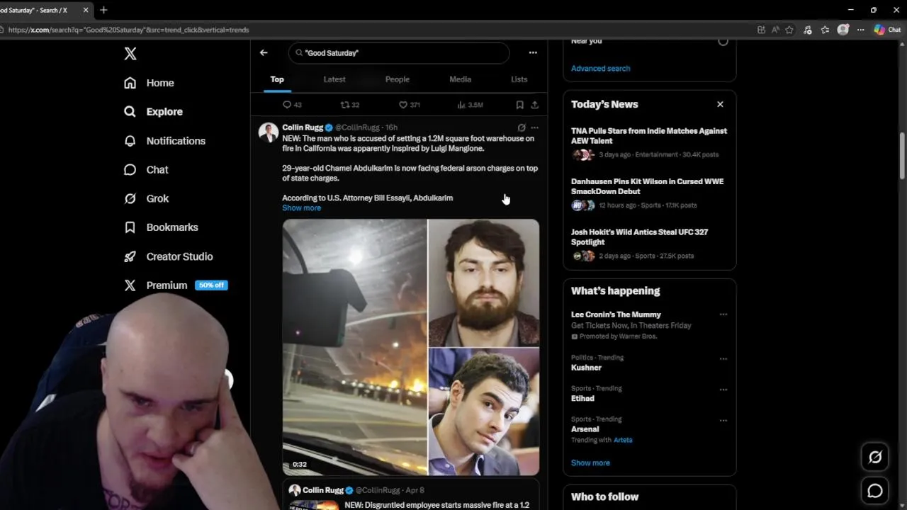Switch to the Latest tab
This screenshot has width=907, height=510.
334,79
